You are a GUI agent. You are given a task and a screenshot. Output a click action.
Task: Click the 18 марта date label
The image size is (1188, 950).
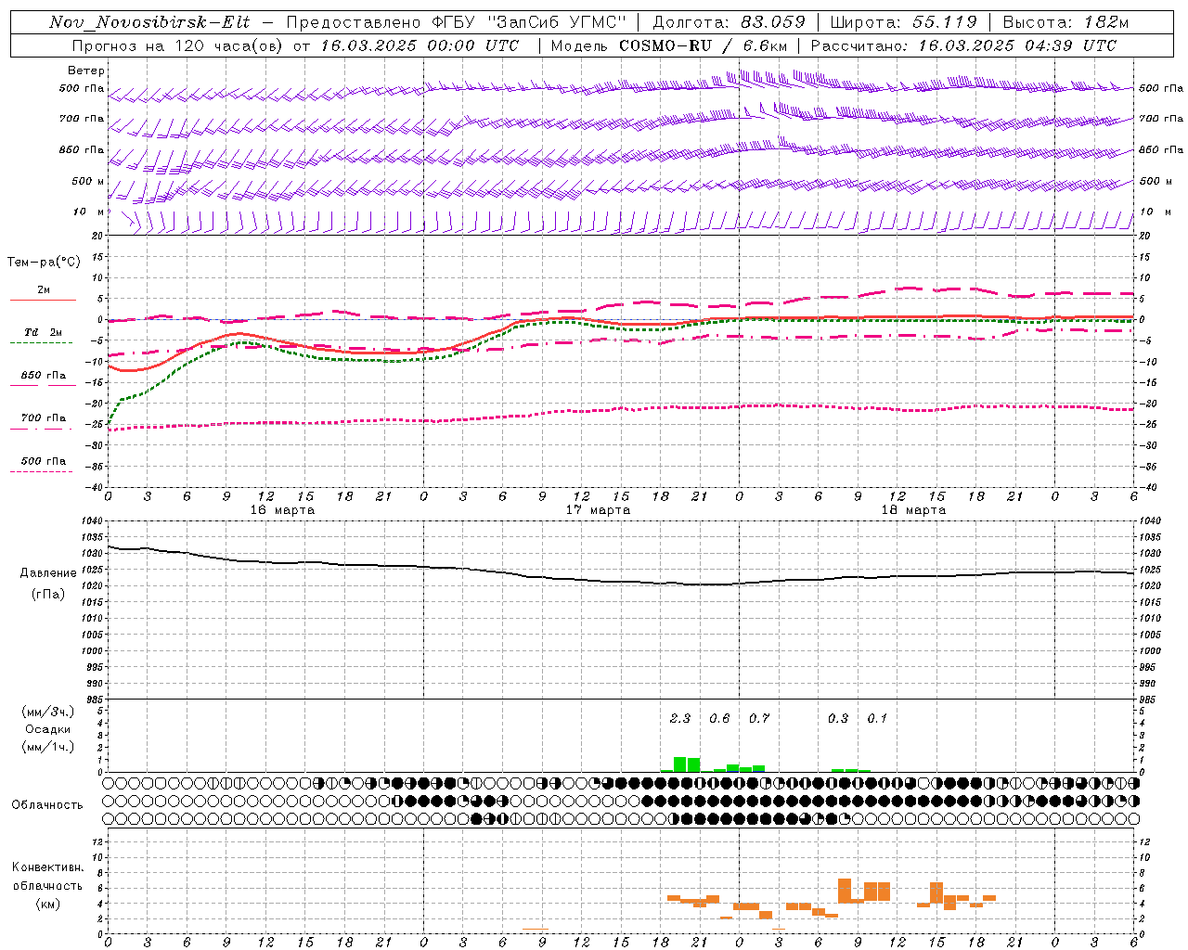[x=914, y=510]
